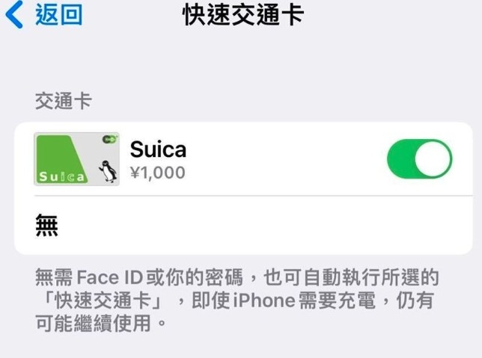This screenshot has height=358, width=482.
Task: Tap the word iPhone in the footer note
Action: tap(264, 300)
